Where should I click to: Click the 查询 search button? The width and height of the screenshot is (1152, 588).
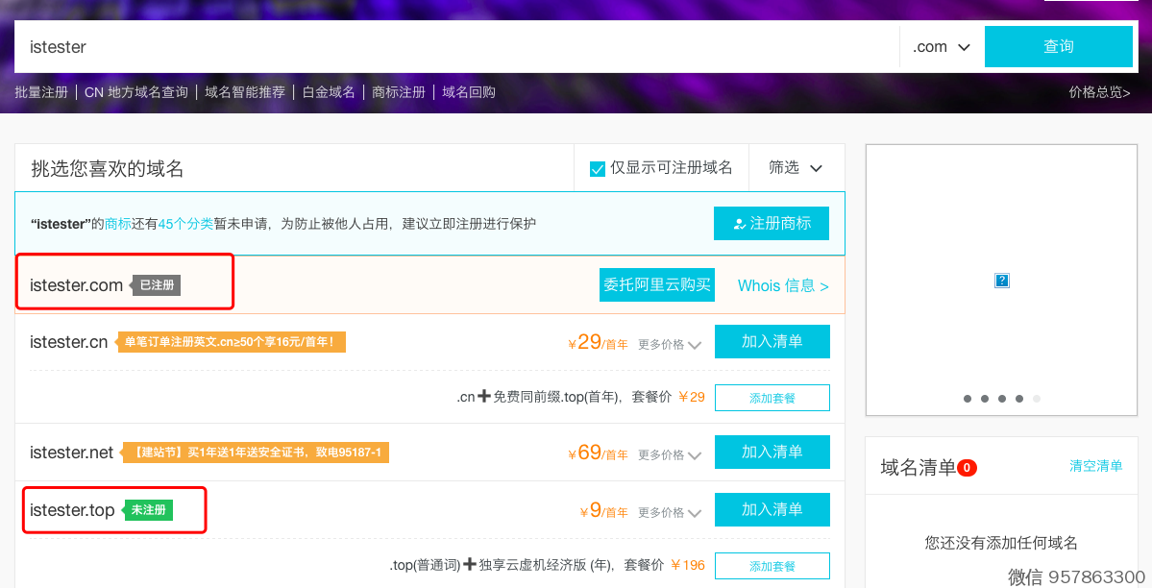click(1058, 46)
